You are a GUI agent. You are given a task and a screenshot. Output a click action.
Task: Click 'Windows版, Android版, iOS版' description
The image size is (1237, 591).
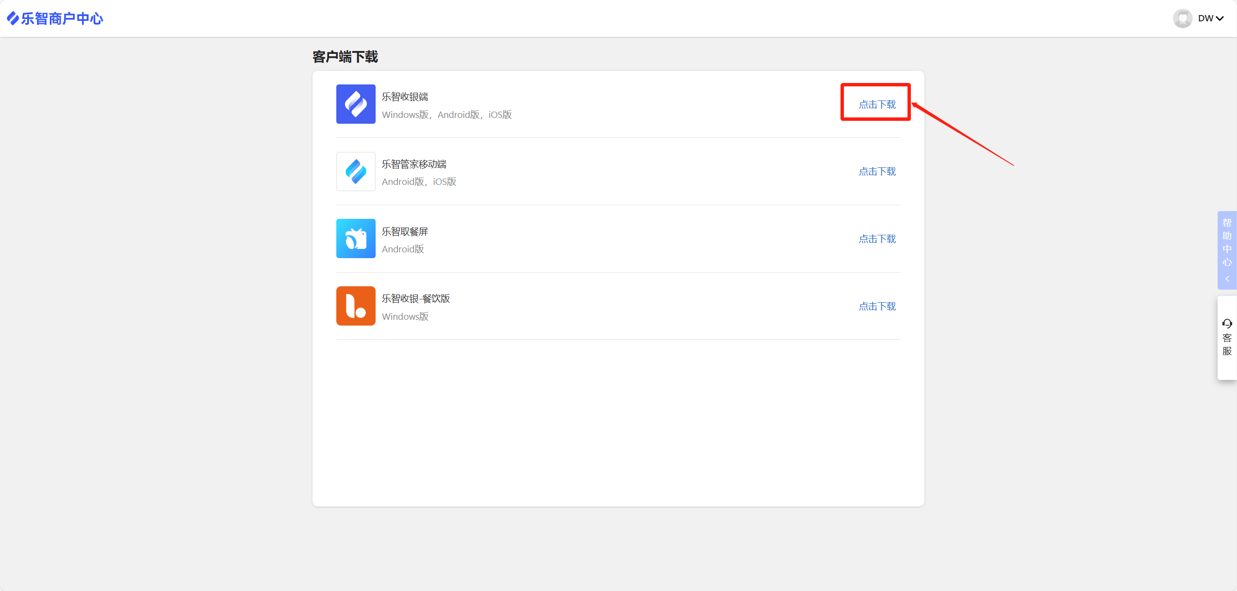click(447, 115)
